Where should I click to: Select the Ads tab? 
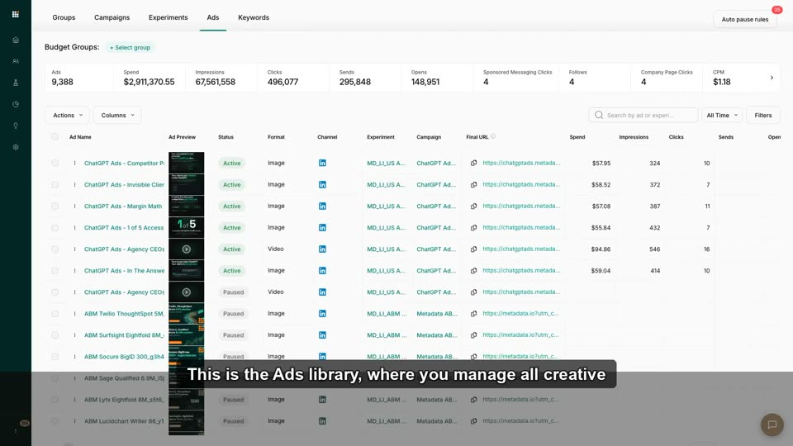pos(213,17)
